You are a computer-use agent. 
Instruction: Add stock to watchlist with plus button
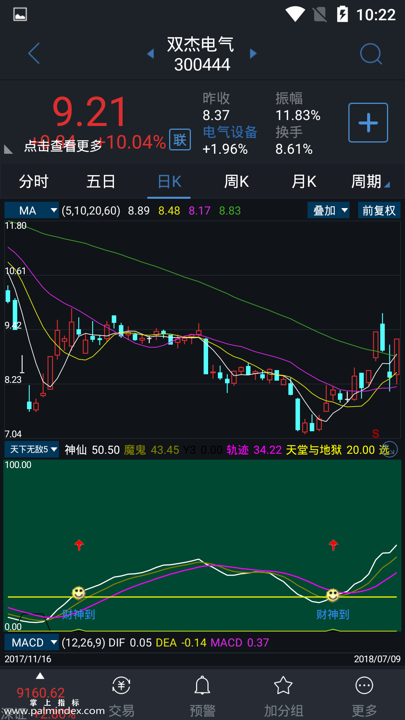coord(368,123)
